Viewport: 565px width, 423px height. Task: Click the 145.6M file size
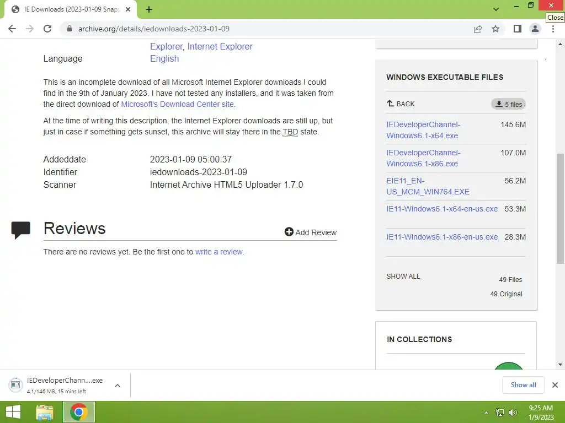pyautogui.click(x=513, y=125)
